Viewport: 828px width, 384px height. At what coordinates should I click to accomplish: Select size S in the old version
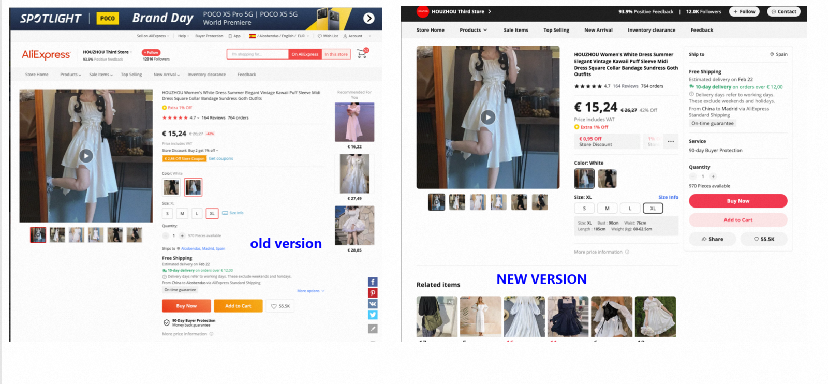[x=167, y=213]
